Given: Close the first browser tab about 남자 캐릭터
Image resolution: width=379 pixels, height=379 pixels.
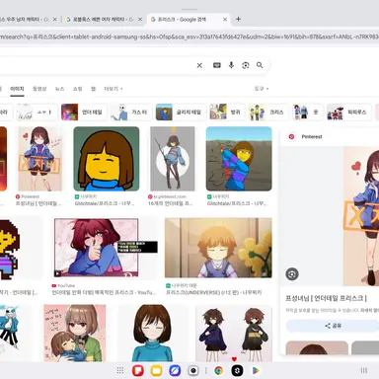Looking at the screenshot, I should (55, 20).
